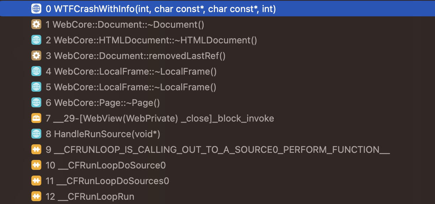This screenshot has width=435, height=204.
Task: Select frame 3 Document::removedLastRef()
Action: point(136,56)
